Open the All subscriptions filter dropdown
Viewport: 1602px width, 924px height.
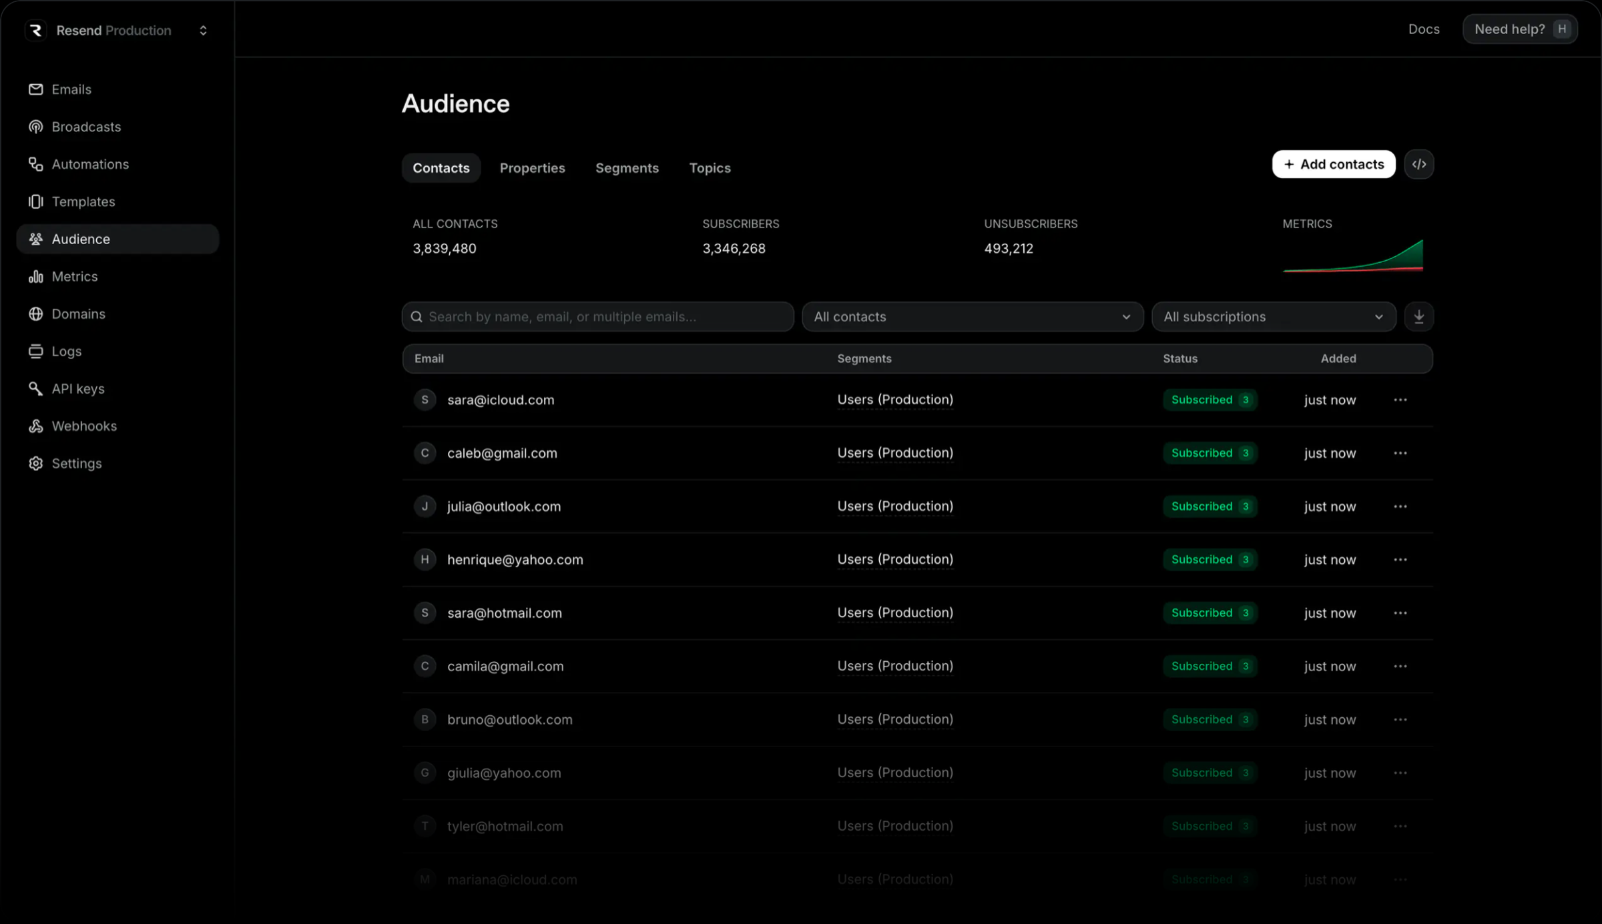1274,316
